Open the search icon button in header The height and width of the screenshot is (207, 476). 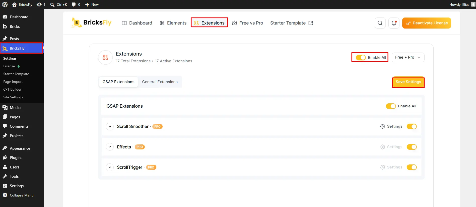380,23
